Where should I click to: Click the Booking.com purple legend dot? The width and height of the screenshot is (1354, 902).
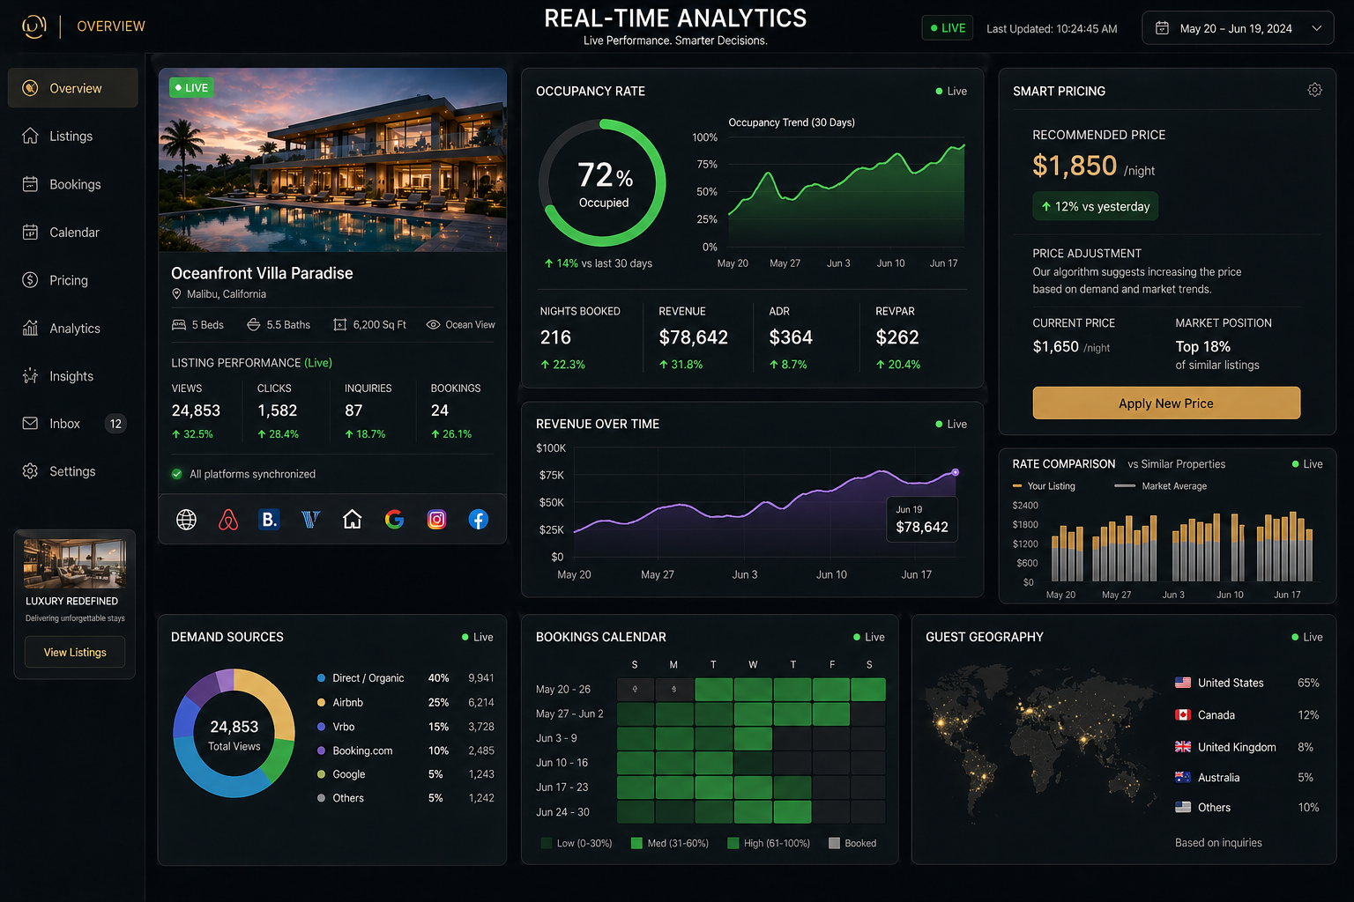click(x=321, y=750)
